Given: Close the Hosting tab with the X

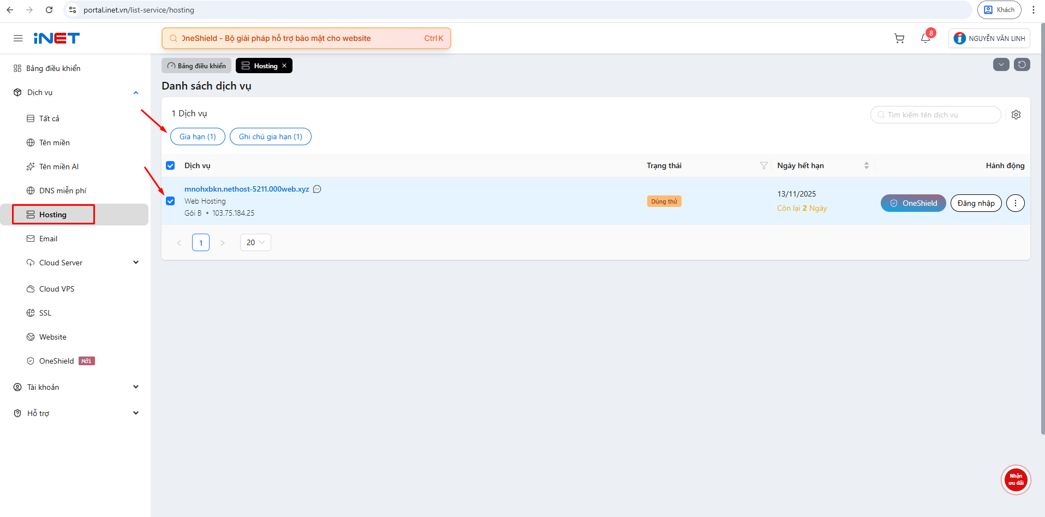Looking at the screenshot, I should 284,66.
